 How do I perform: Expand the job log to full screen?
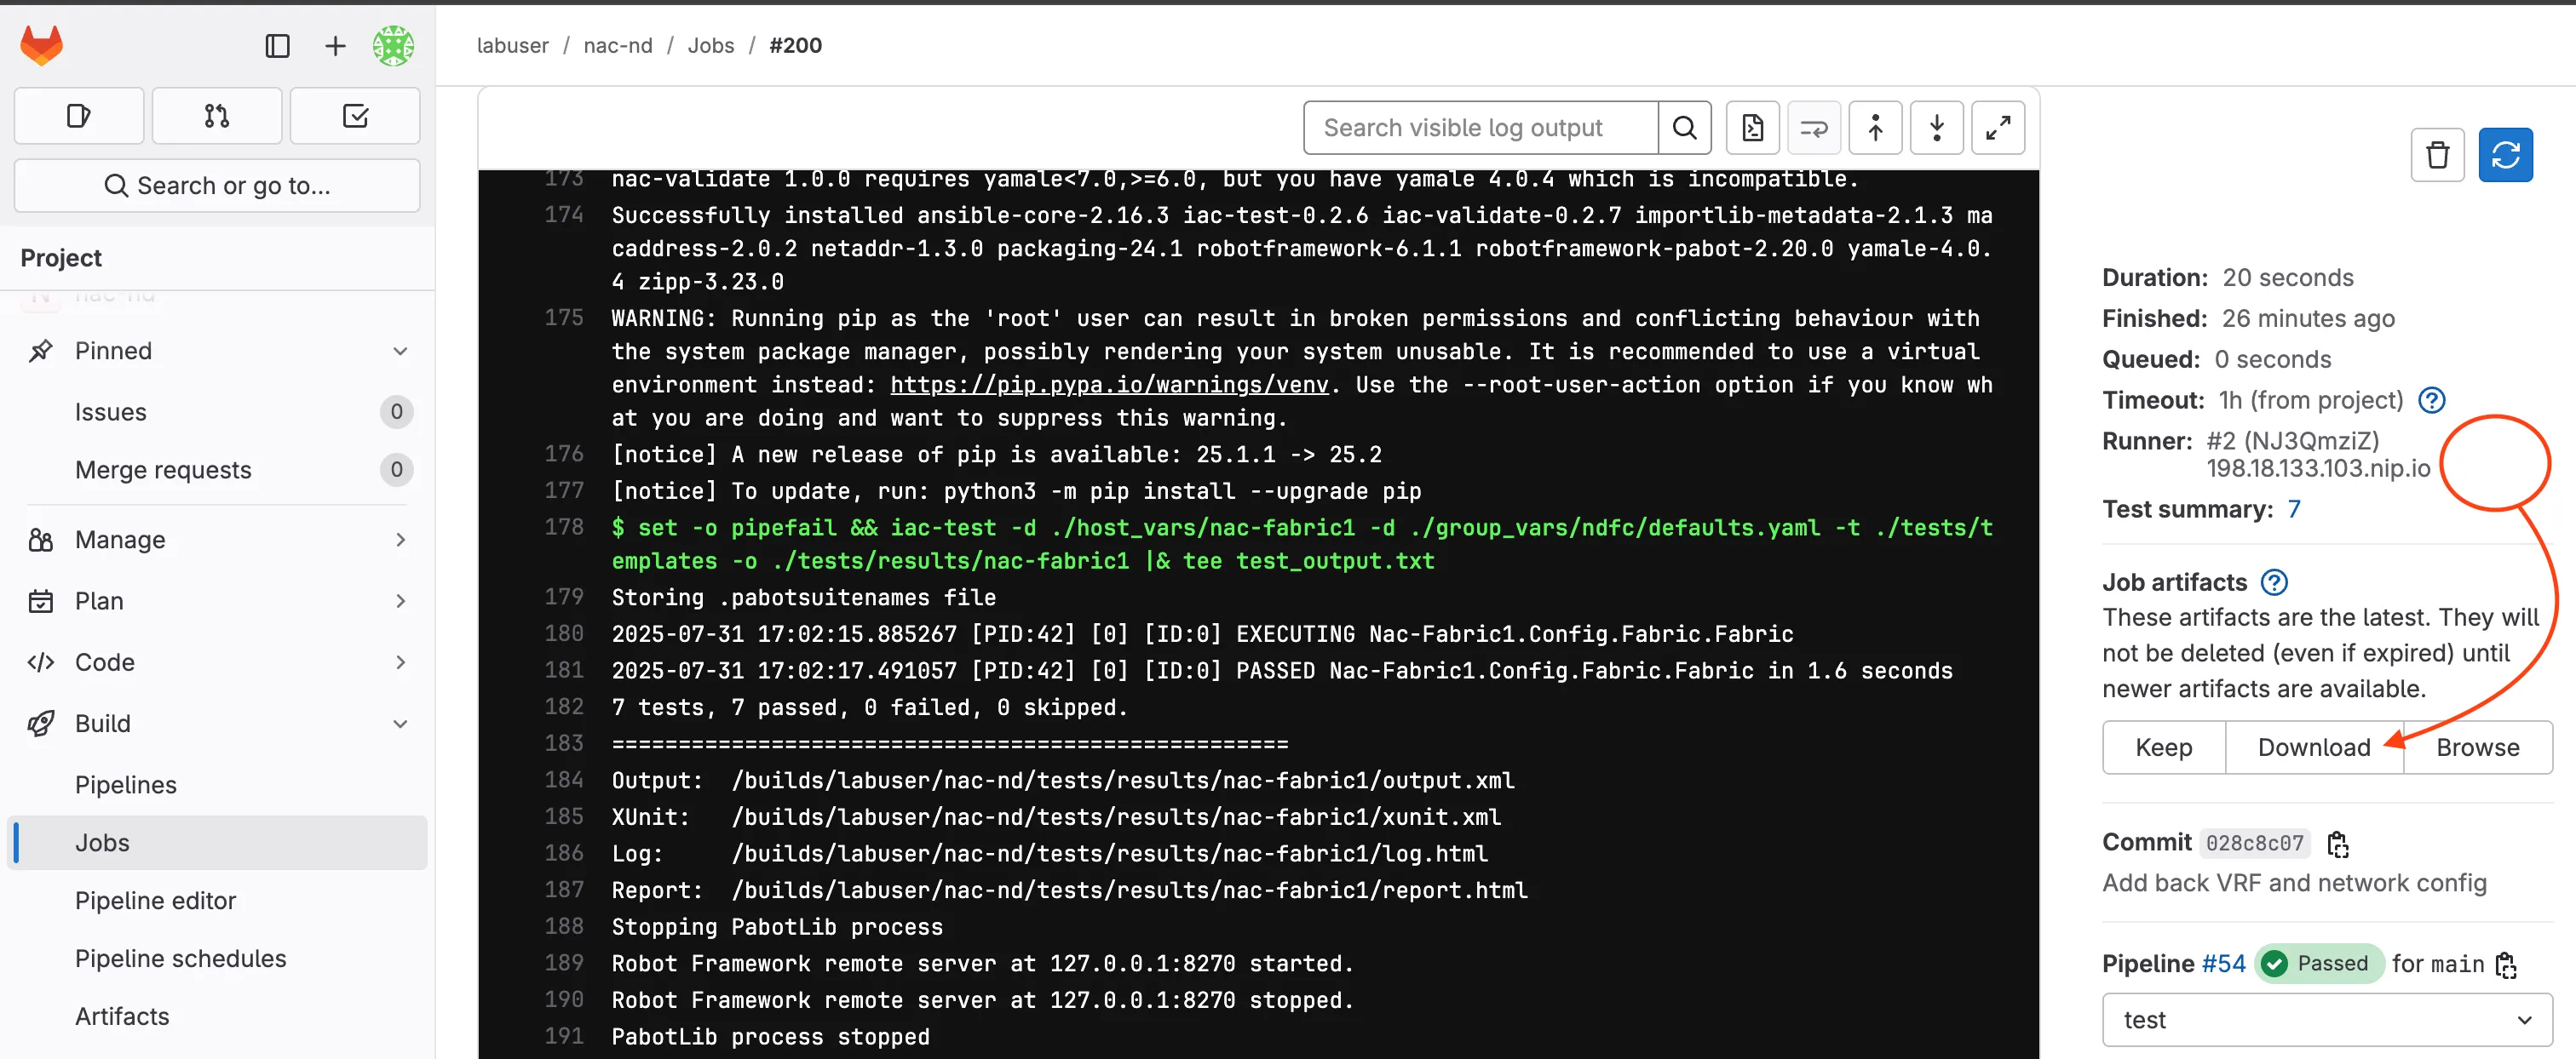click(1998, 127)
